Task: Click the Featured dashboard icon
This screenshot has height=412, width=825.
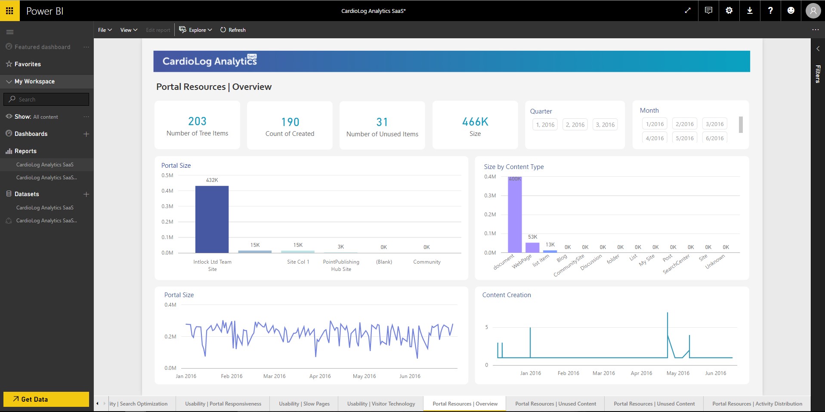Action: [9, 46]
